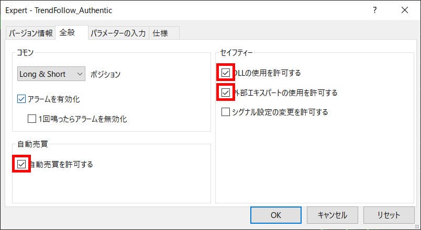Close the Expert dialog window

pyautogui.click(x=404, y=10)
